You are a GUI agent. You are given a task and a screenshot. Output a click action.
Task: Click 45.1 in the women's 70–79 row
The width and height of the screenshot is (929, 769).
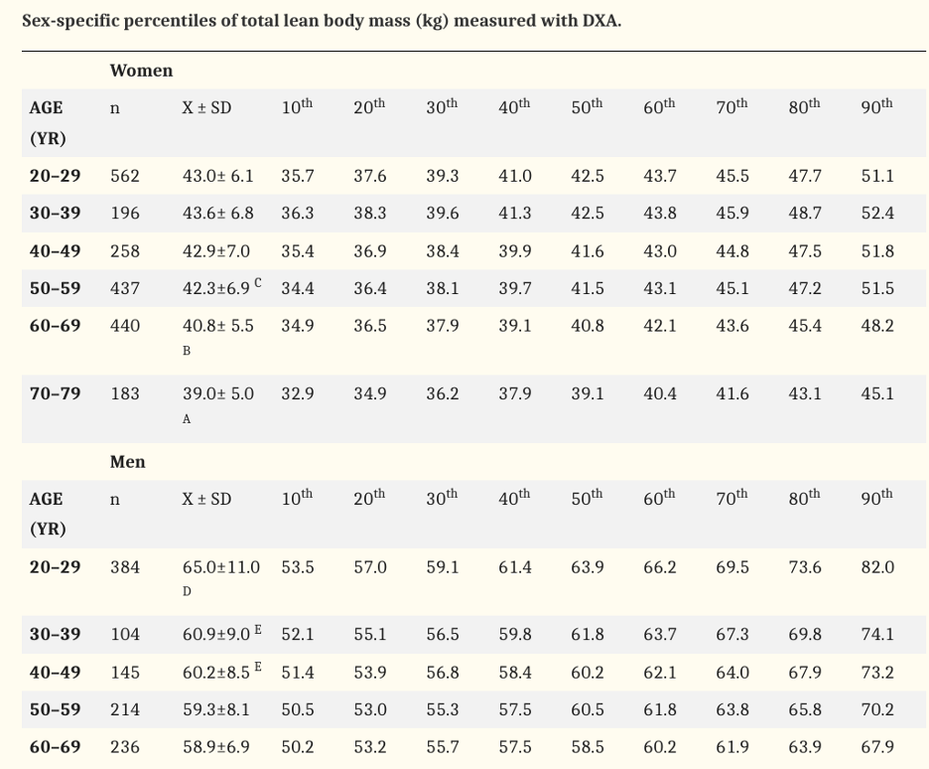tap(877, 393)
